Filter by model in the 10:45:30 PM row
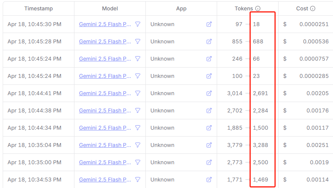Viewport: 333px width, 188px height. point(138,24)
